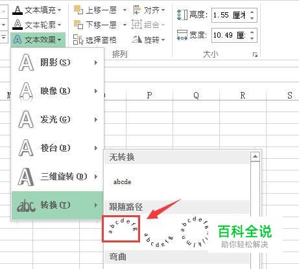The height and width of the screenshot is (269, 299).
Task: Decrease the height value with down arrow
Action: pos(252,18)
